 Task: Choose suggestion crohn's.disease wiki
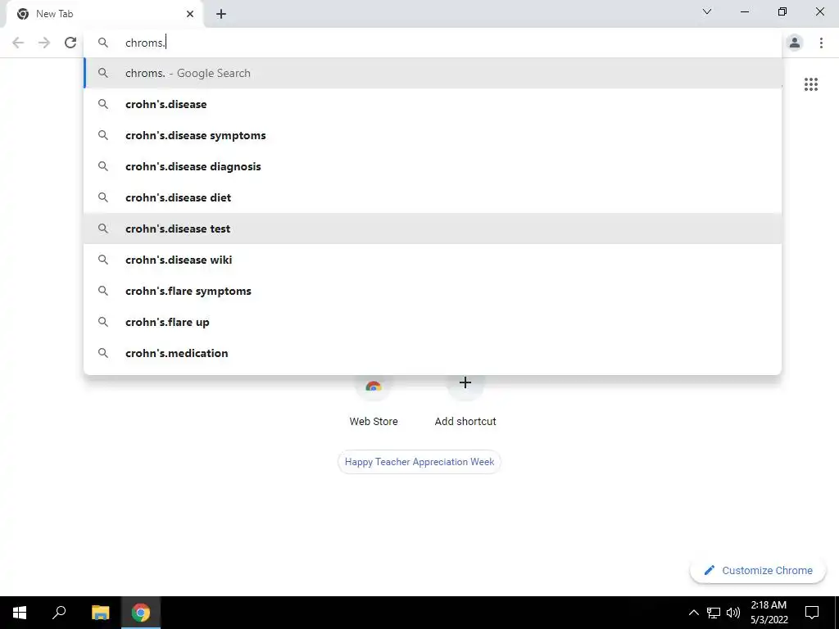[x=433, y=260]
